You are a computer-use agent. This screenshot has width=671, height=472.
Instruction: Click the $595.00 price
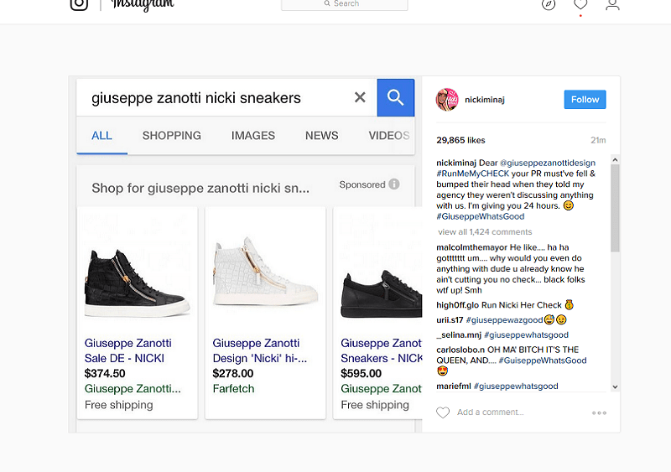coord(362,374)
